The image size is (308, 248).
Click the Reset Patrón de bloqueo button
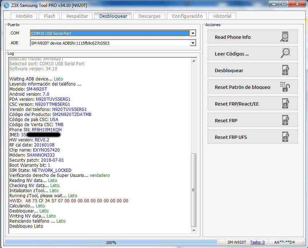[x=253, y=87]
